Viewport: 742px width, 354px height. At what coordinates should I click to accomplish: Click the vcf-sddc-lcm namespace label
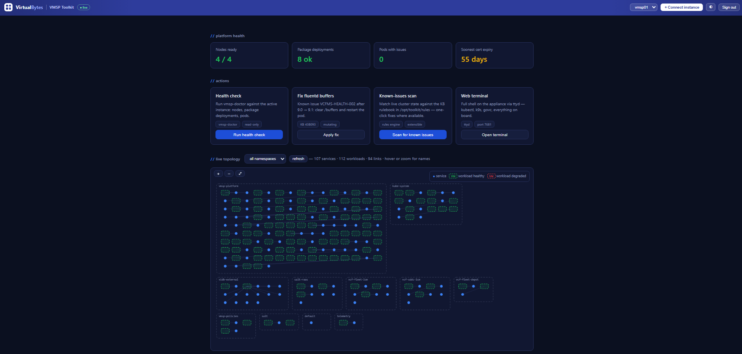pyautogui.click(x=411, y=280)
